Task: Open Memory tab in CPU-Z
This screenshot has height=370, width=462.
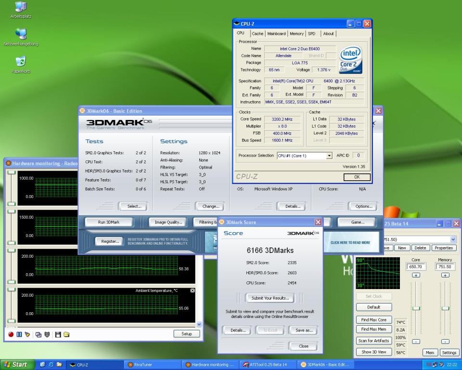Action: [x=296, y=34]
